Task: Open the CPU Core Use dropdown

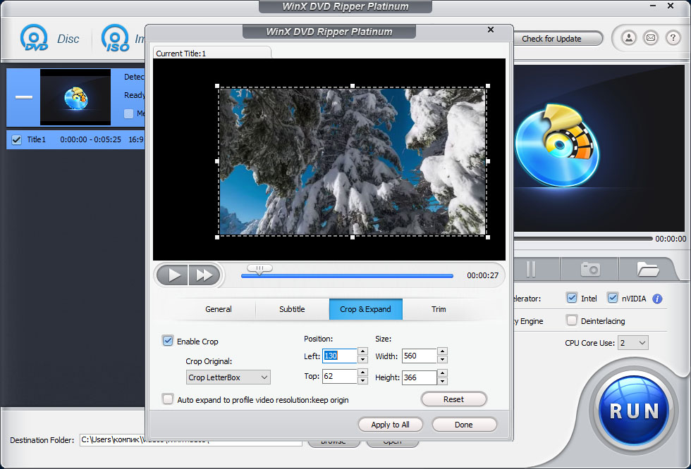Action: tap(633, 343)
